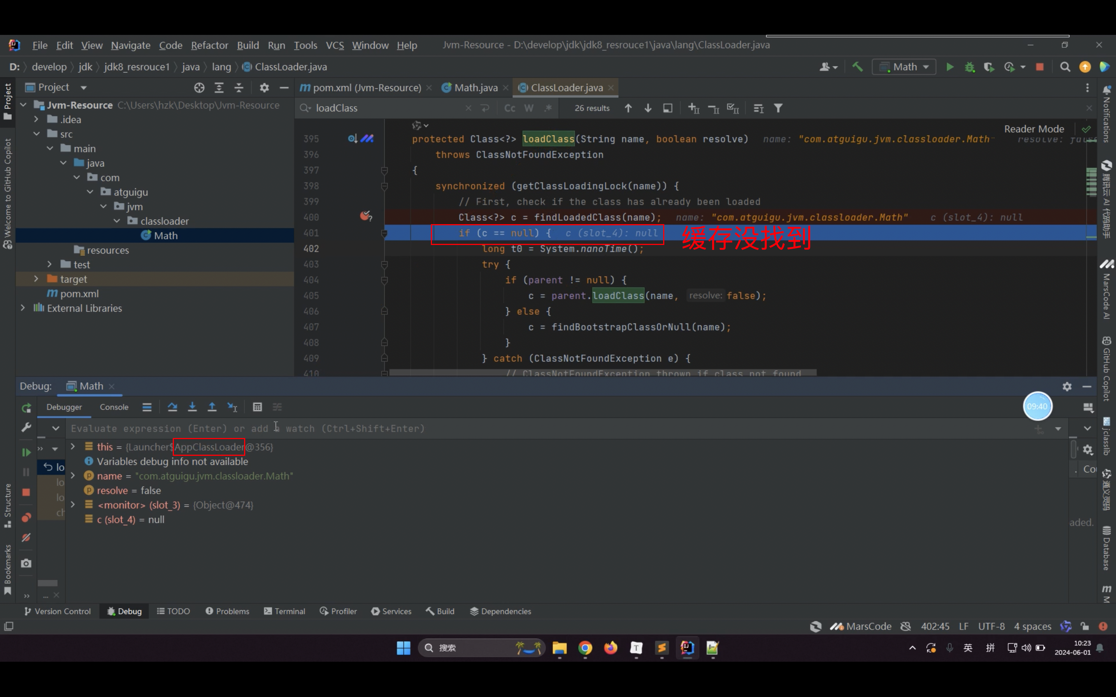Collapse the src folder in project tree
The width and height of the screenshot is (1116, 697).
(36, 134)
